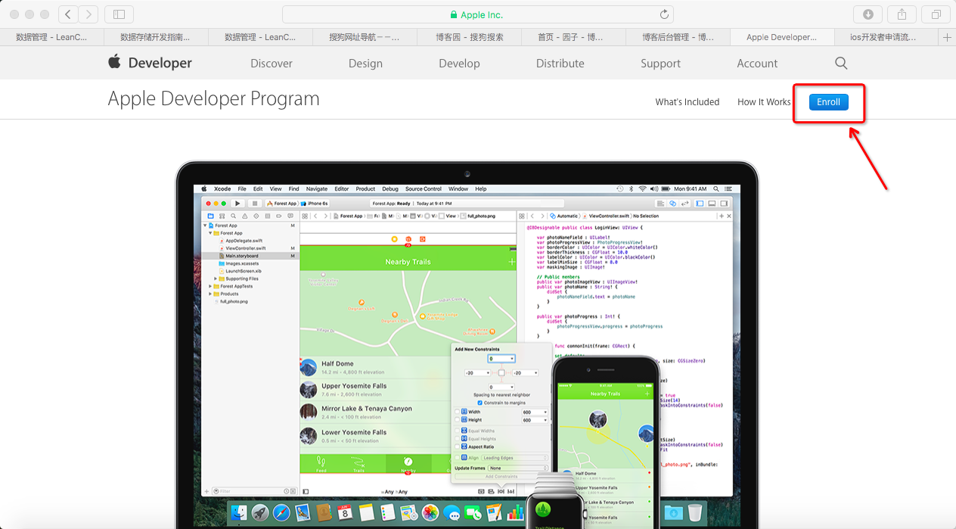Go forward in Safari history
956x529 pixels.
click(x=88, y=14)
